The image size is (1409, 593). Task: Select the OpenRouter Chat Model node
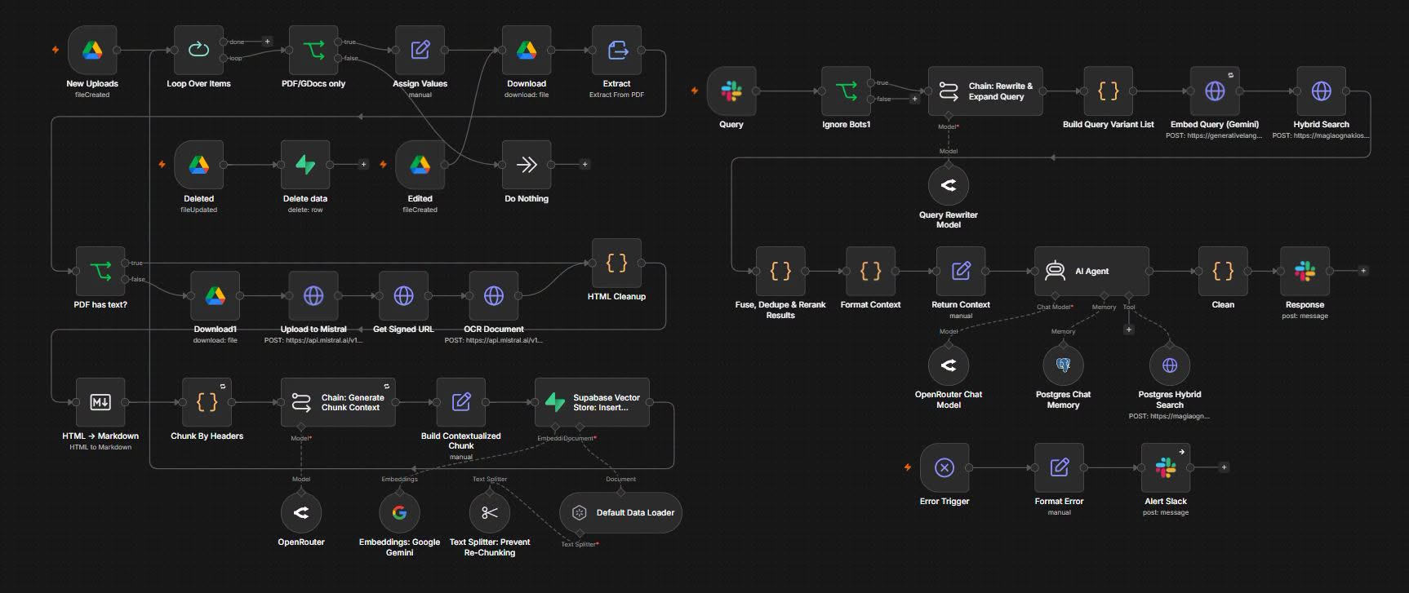[x=949, y=365]
